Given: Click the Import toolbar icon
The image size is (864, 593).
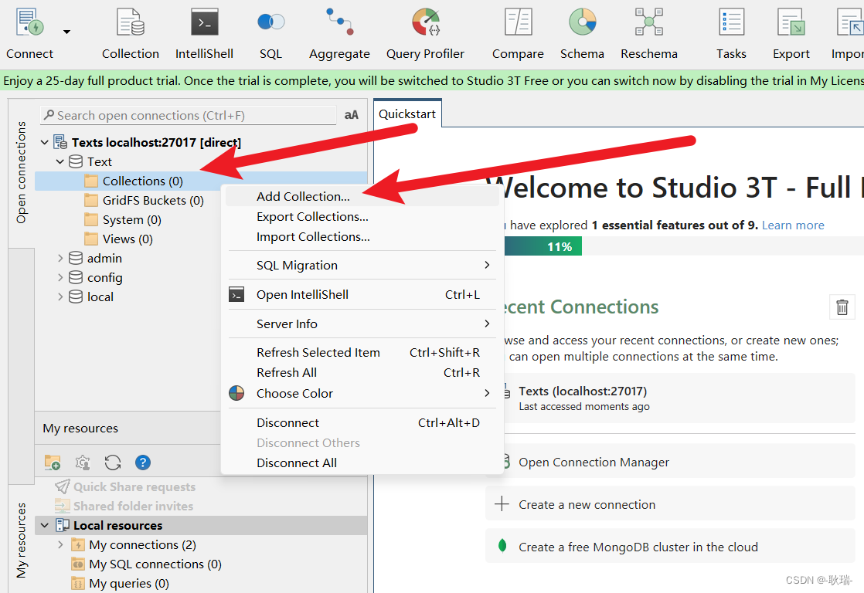Looking at the screenshot, I should pyautogui.click(x=849, y=22).
